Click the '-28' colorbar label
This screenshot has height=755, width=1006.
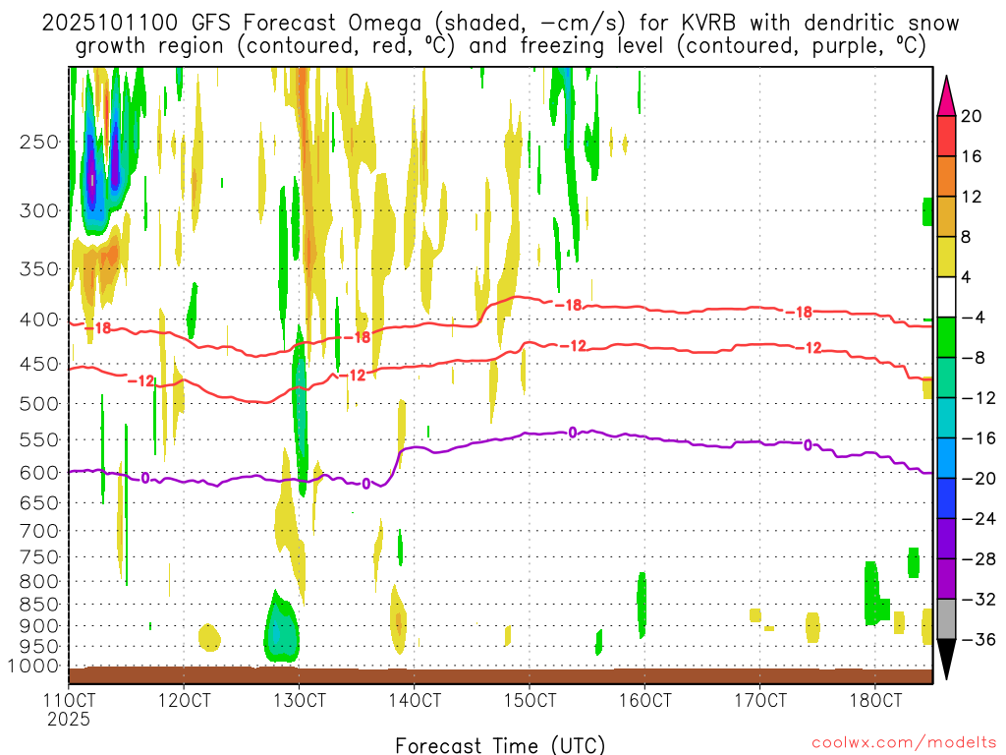pyautogui.click(x=978, y=559)
